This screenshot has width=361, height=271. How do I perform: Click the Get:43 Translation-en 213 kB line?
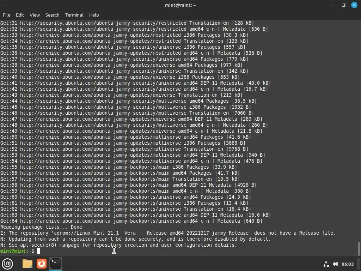(121, 95)
